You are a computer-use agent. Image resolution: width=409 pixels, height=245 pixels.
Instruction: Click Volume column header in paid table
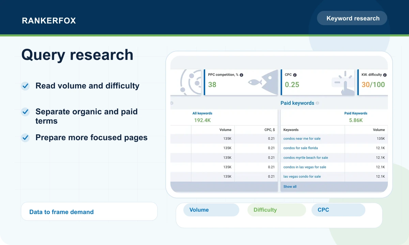[x=379, y=130]
